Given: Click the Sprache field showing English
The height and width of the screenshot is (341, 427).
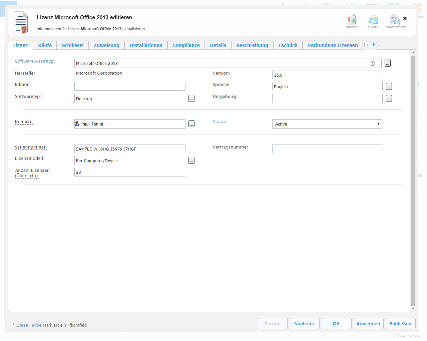Looking at the screenshot, I should tap(327, 87).
